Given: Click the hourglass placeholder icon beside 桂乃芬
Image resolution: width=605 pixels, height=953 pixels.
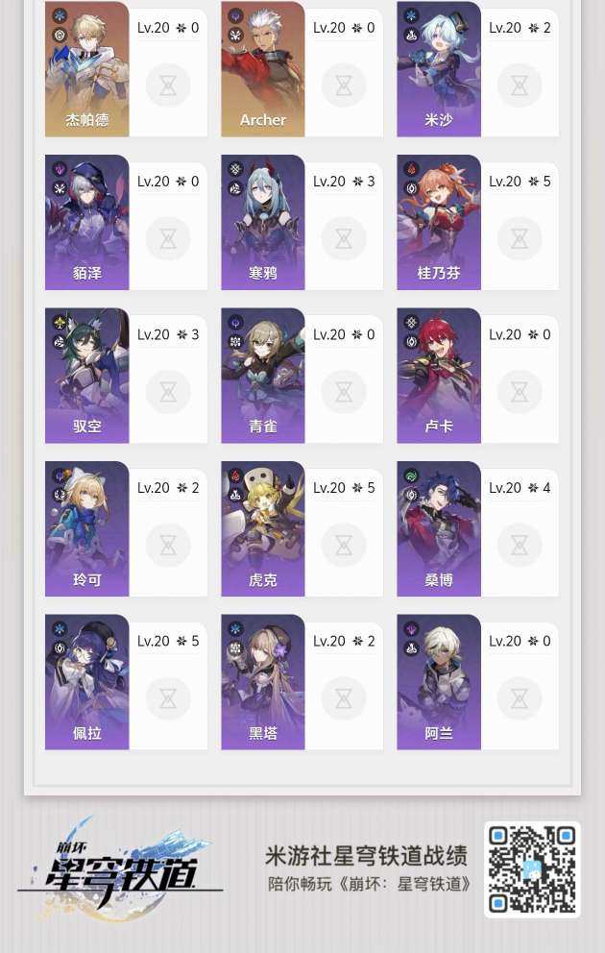Looking at the screenshot, I should (520, 238).
